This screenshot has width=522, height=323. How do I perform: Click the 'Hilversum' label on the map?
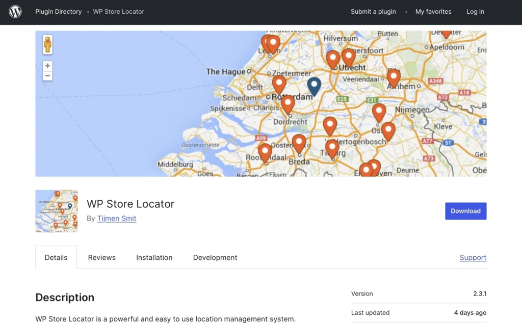341,39
